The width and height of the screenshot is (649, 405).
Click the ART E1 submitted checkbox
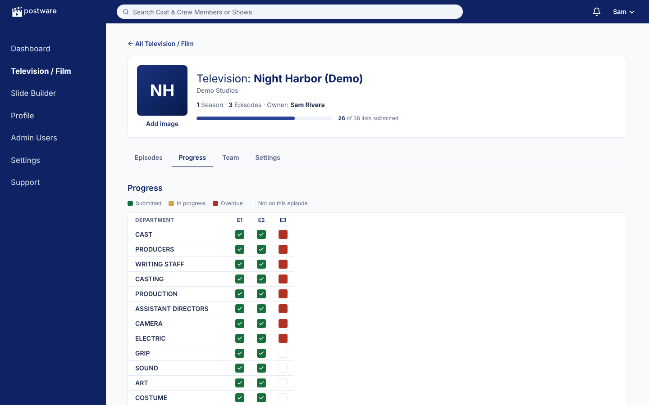tap(240, 383)
